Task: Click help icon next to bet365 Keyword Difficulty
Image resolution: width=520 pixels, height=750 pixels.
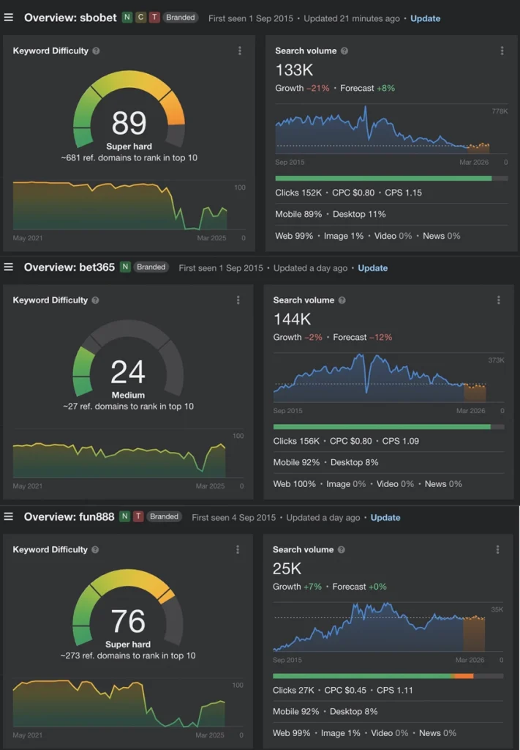Action: pyautogui.click(x=96, y=300)
